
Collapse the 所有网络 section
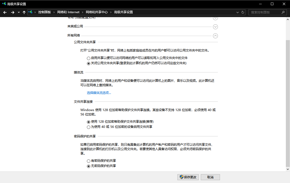[x=215, y=36]
